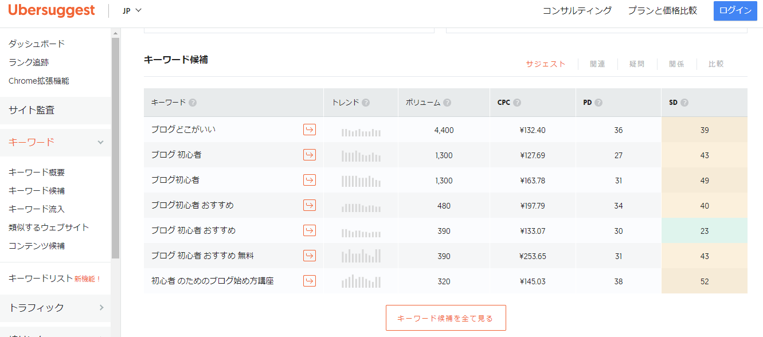Click volume value 320

(444, 281)
